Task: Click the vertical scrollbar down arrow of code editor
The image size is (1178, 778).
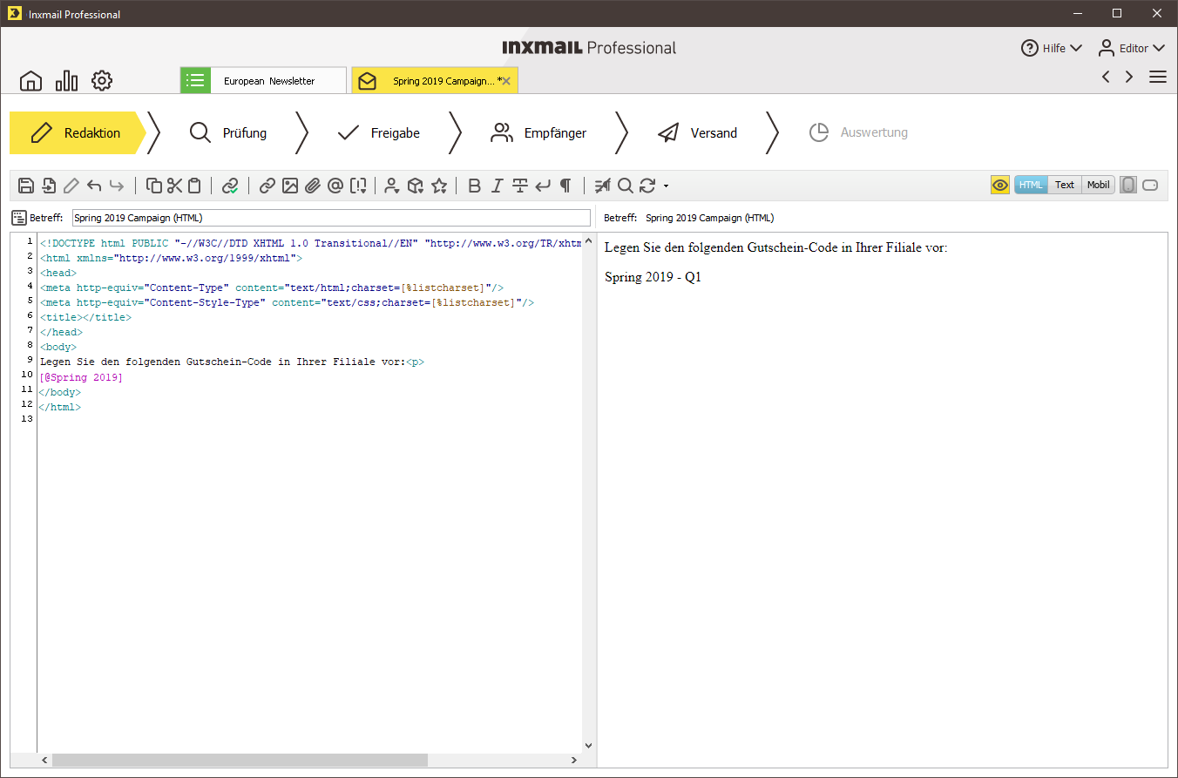Action: tap(588, 746)
